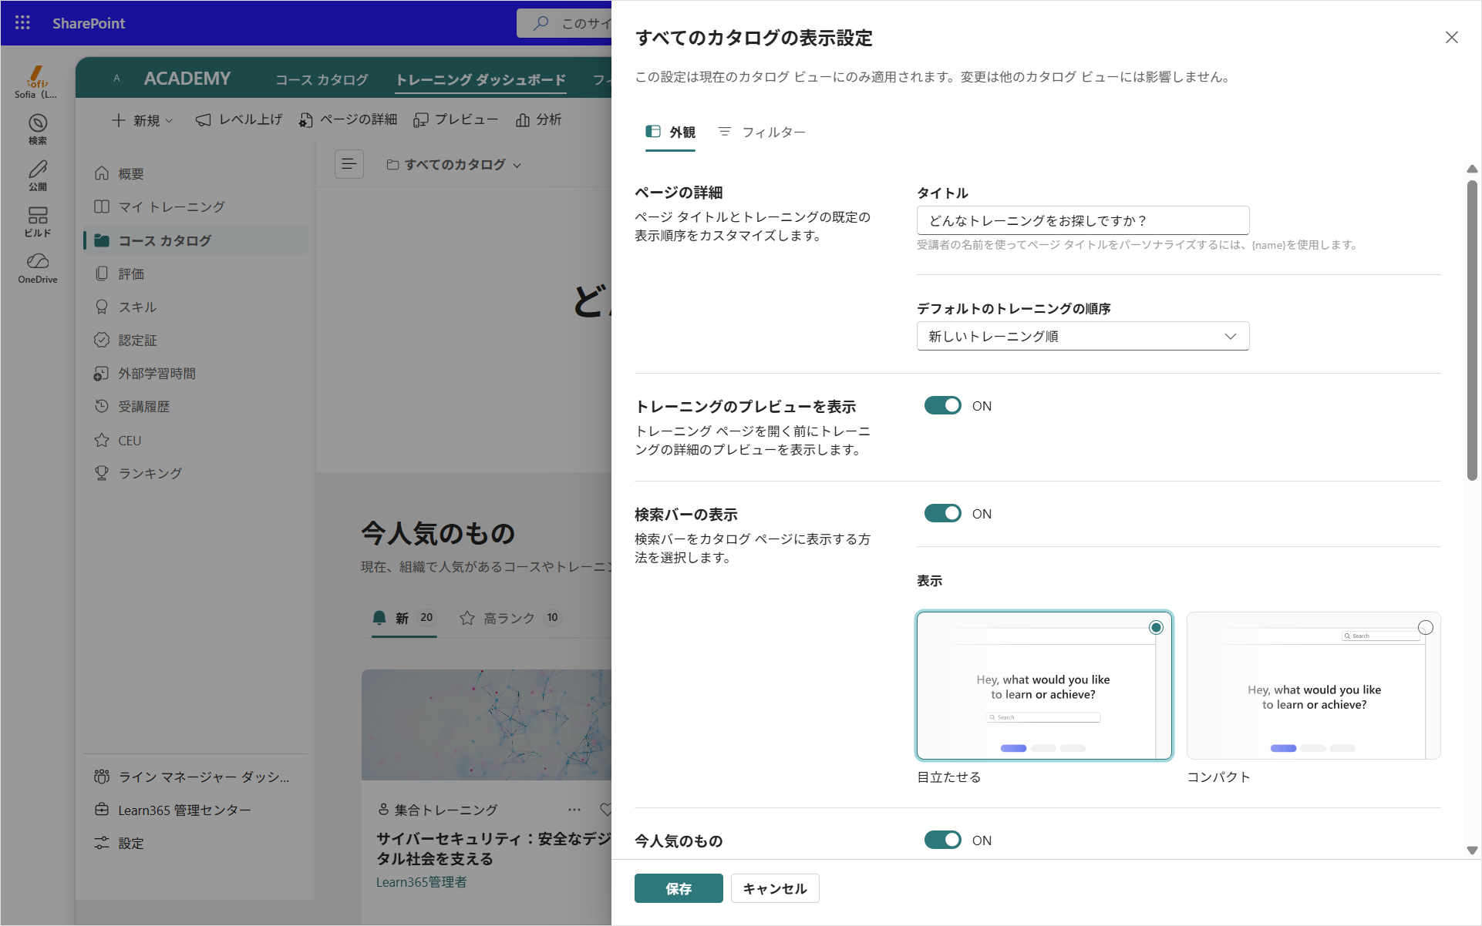
Task: Open the 公開 pencil icon in left rail
Action: (38, 176)
